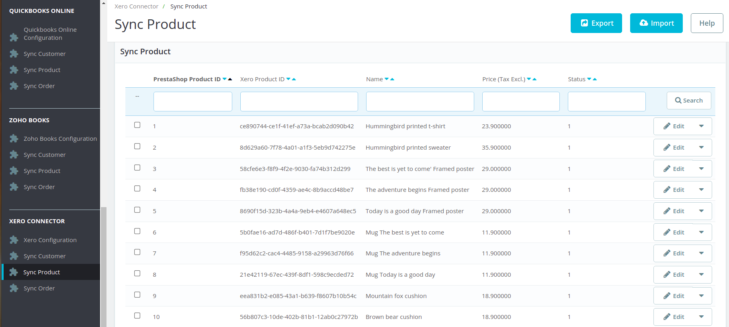The width and height of the screenshot is (729, 327).
Task: Sort Status column descending arrow
Action: (x=590, y=79)
